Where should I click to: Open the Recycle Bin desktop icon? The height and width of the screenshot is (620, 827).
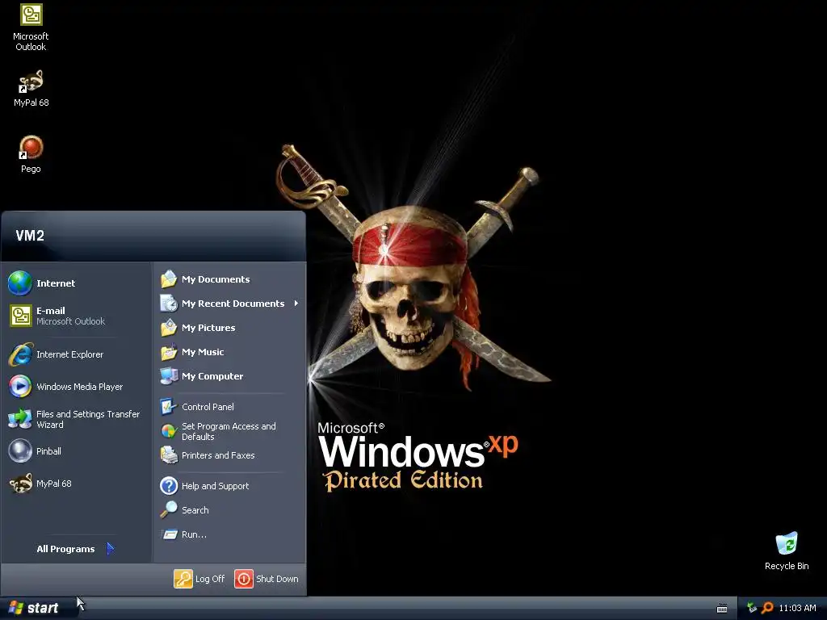tap(787, 551)
